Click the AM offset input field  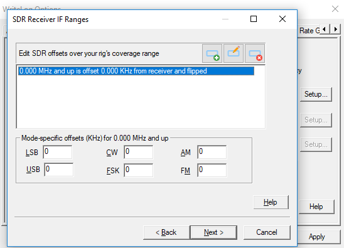pyautogui.click(x=212, y=152)
